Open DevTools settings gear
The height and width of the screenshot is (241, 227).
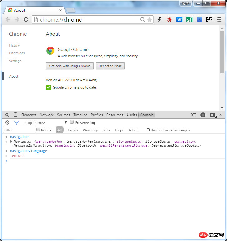click(x=203, y=115)
